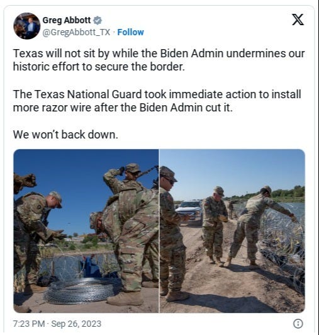This screenshot has height=335, width=319.
Task: Click the person in blue behind the wire
Action: coord(91,266)
